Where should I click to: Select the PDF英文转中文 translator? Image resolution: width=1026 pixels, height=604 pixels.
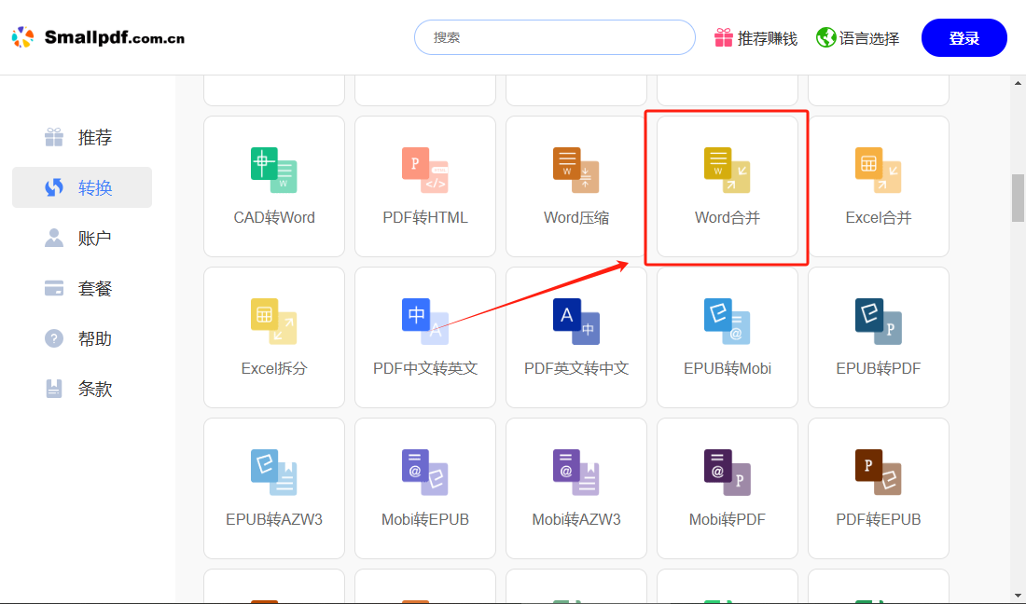[x=575, y=337]
